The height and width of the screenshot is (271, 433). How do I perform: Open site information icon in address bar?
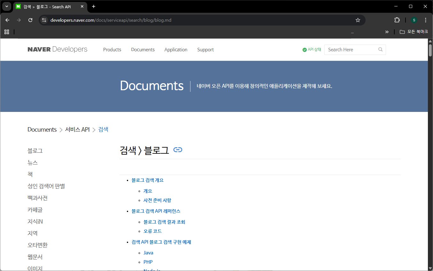click(44, 20)
